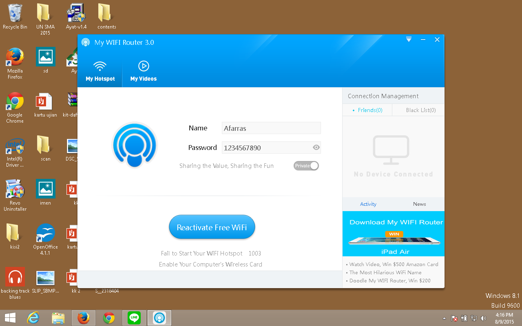Image resolution: width=522 pixels, height=326 pixels.
Task: Click the error text Enable Your Computer's Wireless Card
Action: tap(210, 264)
